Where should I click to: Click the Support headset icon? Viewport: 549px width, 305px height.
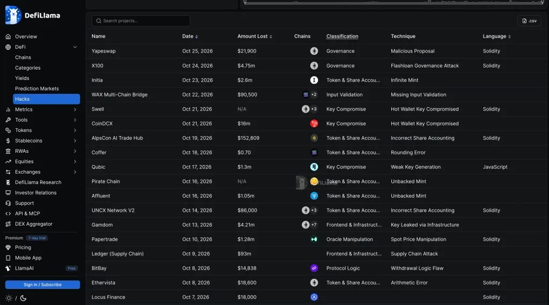[8, 203]
